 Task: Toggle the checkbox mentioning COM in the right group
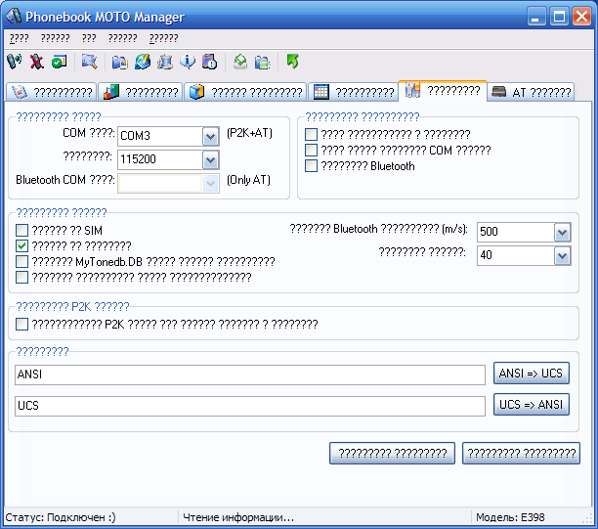[311, 150]
